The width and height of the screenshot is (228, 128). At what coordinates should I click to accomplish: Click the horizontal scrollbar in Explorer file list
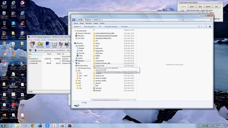106,100
